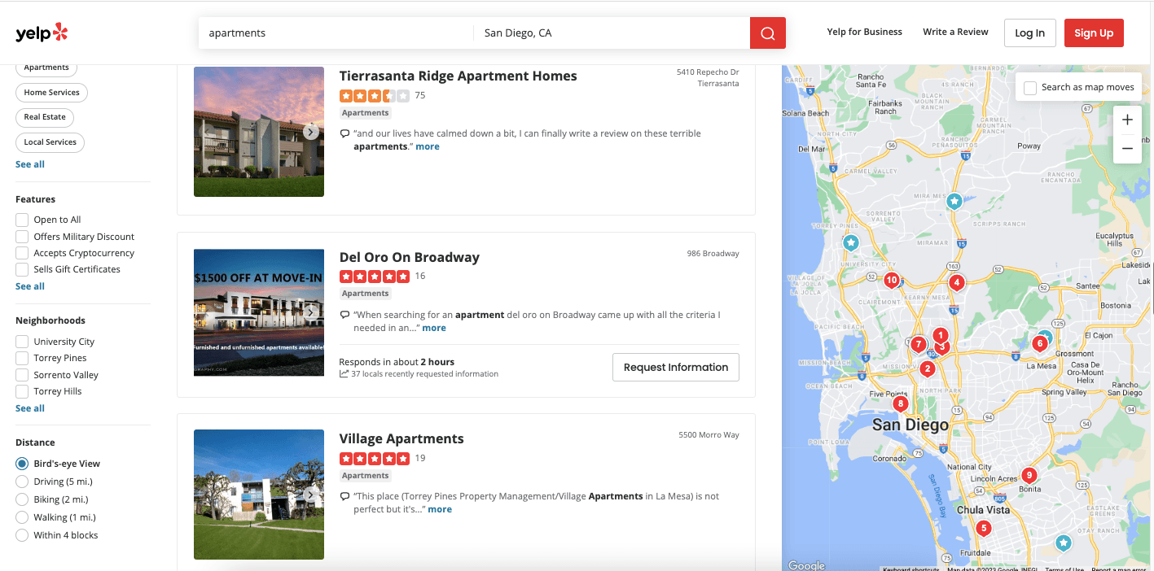Expand categories with See all link
The width and height of the screenshot is (1154, 571).
point(30,164)
